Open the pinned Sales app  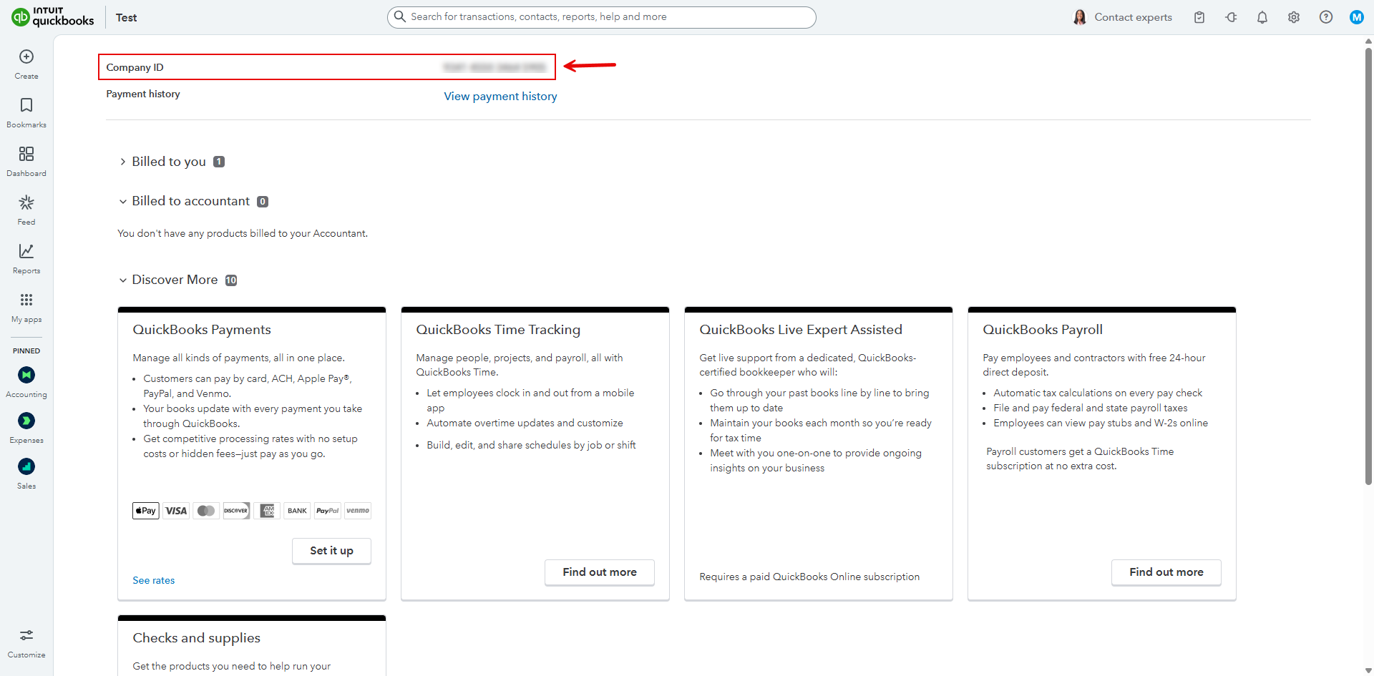pos(26,474)
